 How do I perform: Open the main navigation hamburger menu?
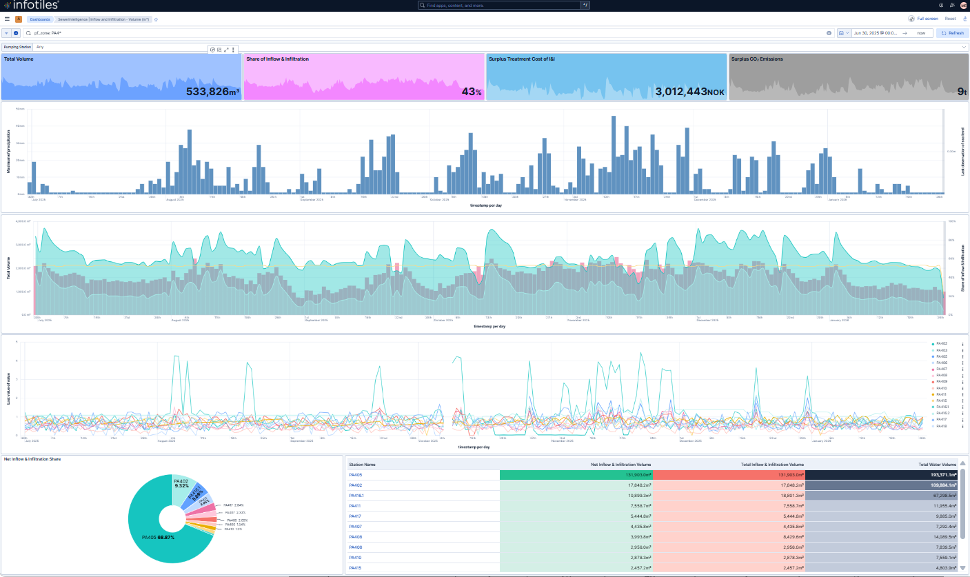[7, 19]
